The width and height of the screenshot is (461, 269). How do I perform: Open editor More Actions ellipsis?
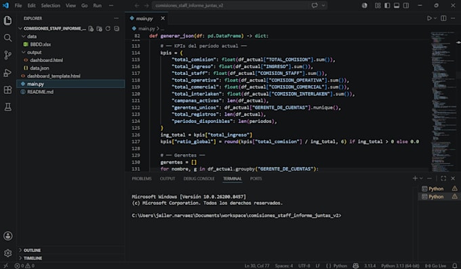(453, 18)
